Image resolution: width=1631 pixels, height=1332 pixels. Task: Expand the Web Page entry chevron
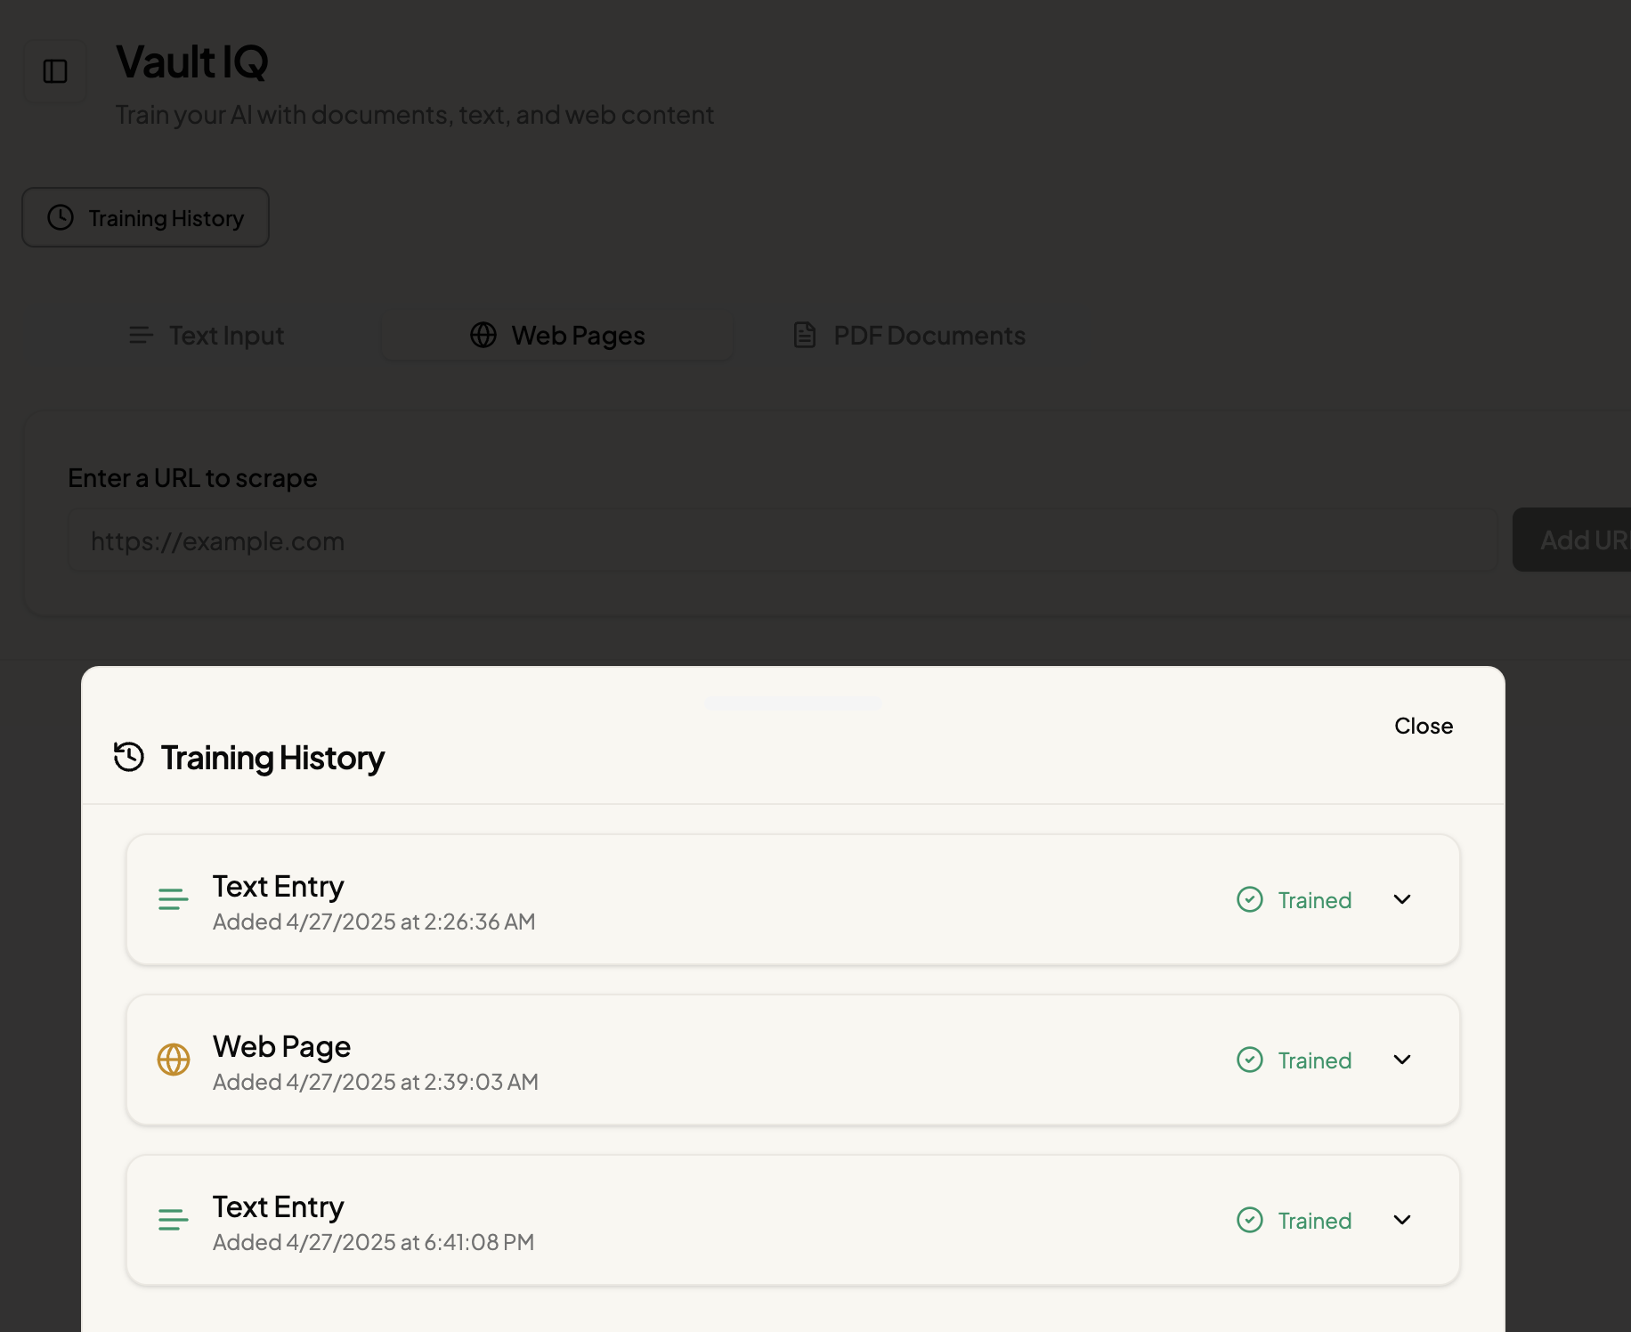(x=1402, y=1060)
